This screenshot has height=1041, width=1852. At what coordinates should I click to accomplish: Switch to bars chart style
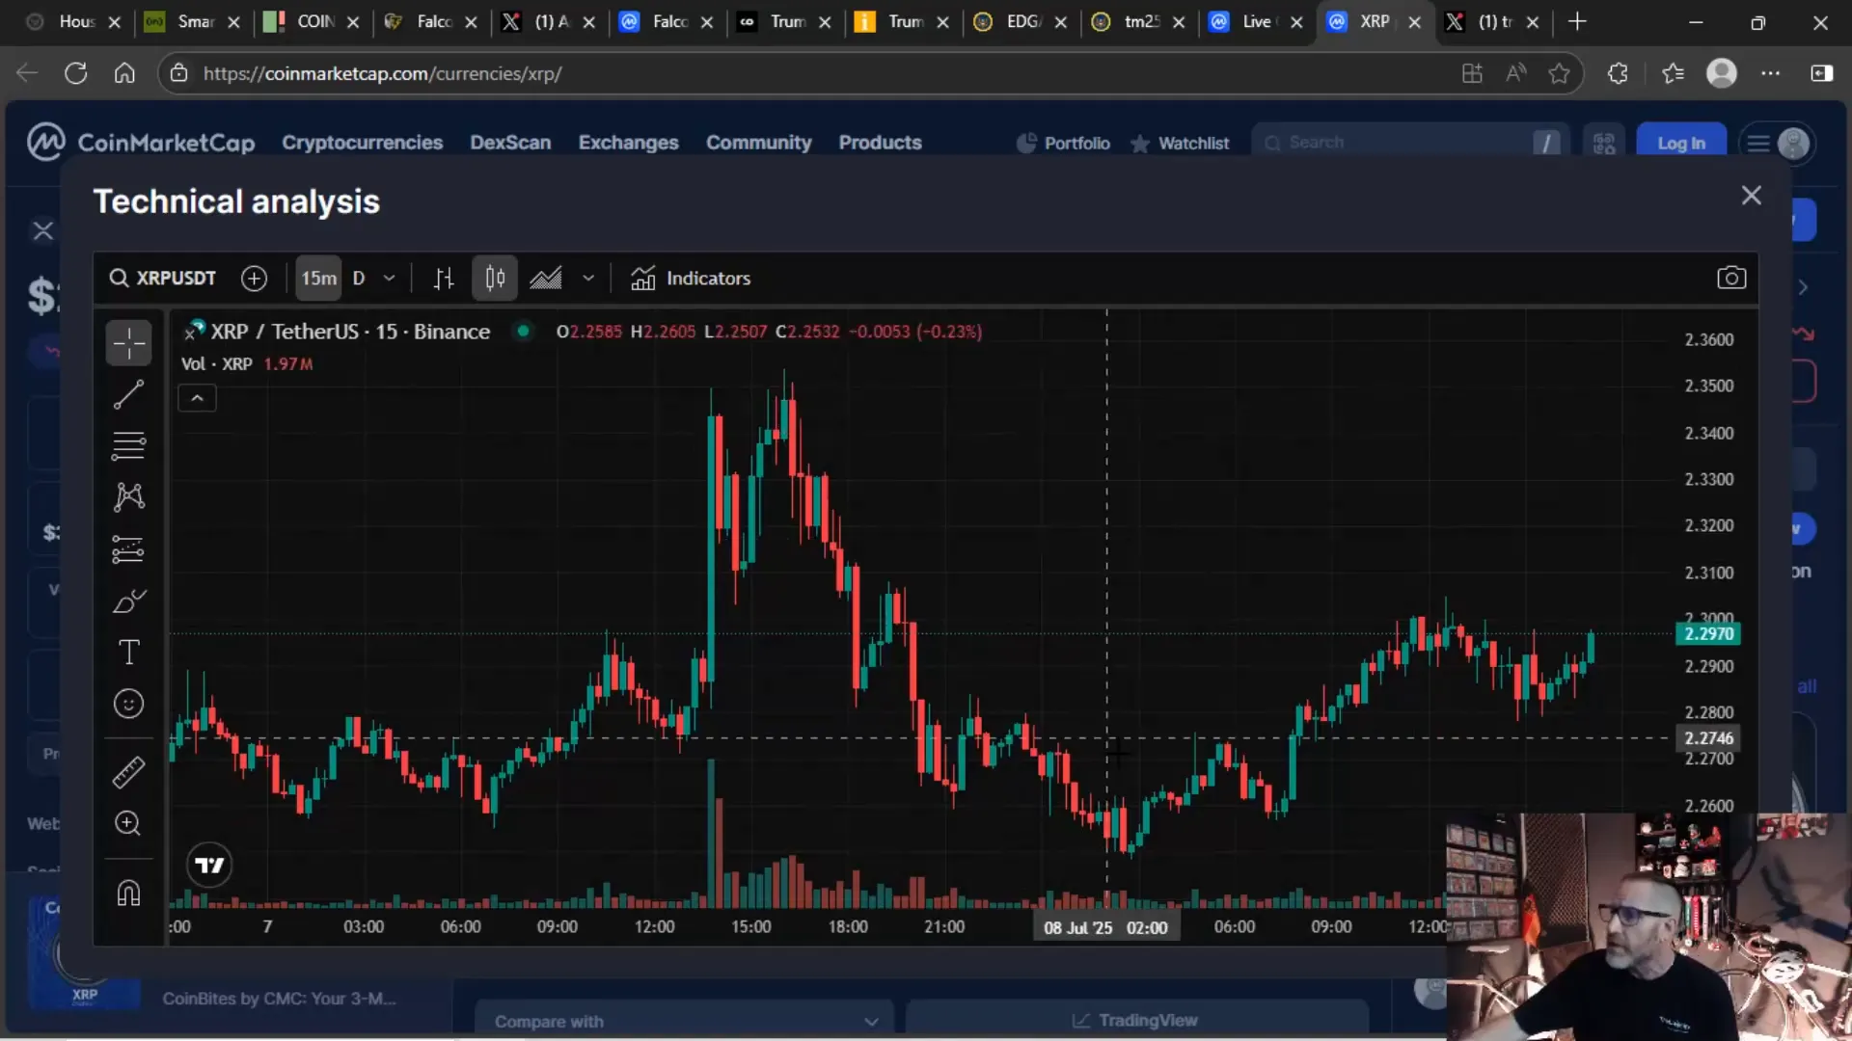coord(444,279)
